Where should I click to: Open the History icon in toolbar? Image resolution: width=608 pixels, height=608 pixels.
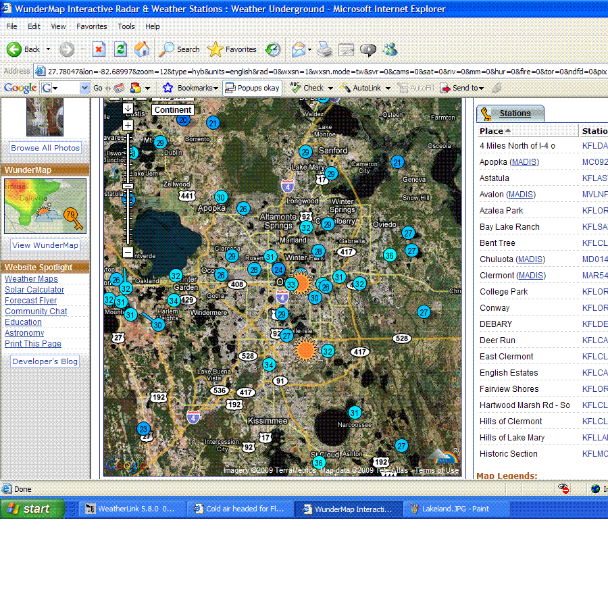click(273, 49)
